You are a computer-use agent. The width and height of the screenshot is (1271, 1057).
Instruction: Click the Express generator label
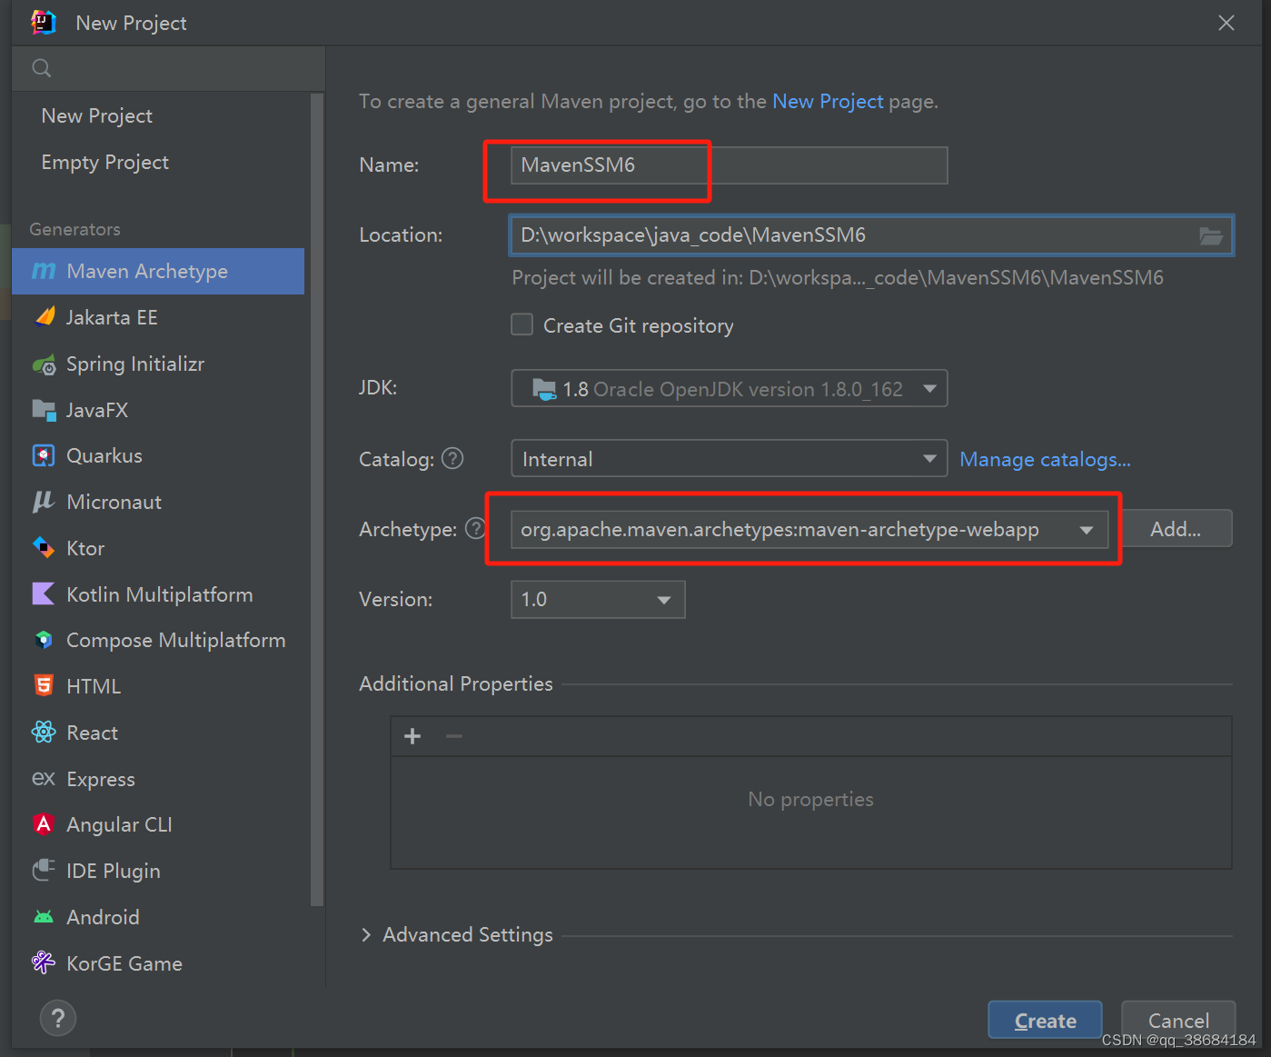(101, 779)
